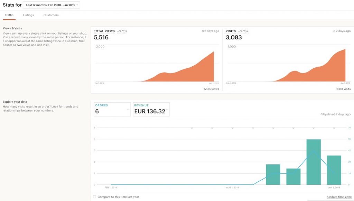Click the triangle marker above the tallest bar
The width and height of the screenshot is (354, 201).
(x=314, y=128)
